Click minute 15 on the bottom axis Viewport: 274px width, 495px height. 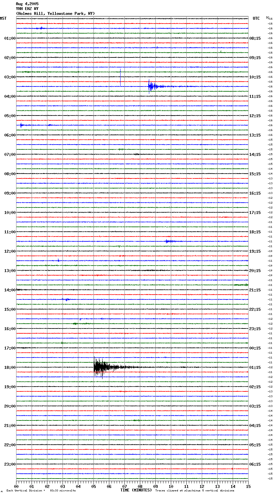248,487
